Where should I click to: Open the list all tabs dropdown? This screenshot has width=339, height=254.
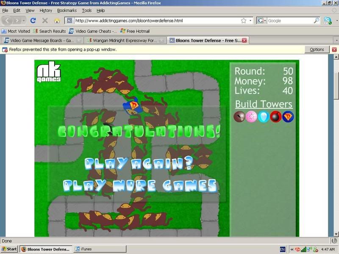point(336,40)
